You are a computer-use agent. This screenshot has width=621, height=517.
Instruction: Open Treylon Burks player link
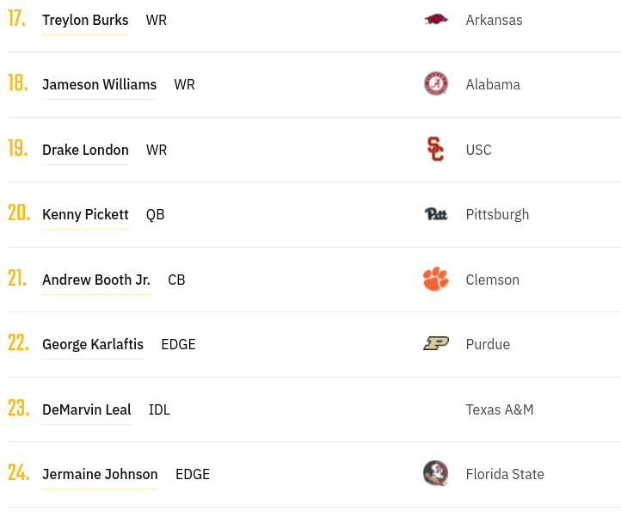click(x=85, y=20)
